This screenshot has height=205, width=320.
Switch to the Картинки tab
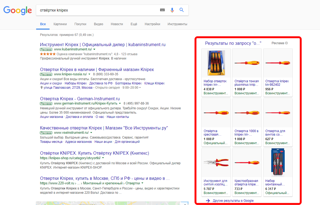60,24
